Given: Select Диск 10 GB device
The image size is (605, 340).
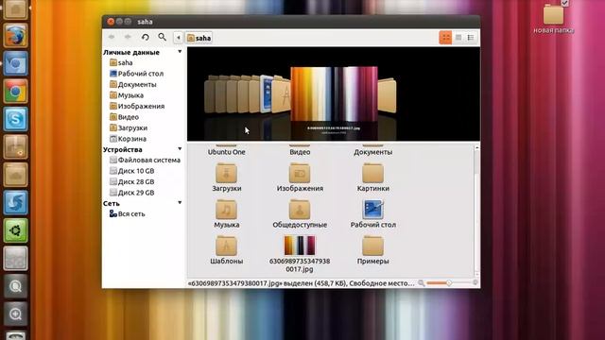Looking at the screenshot, I should coord(132,170).
